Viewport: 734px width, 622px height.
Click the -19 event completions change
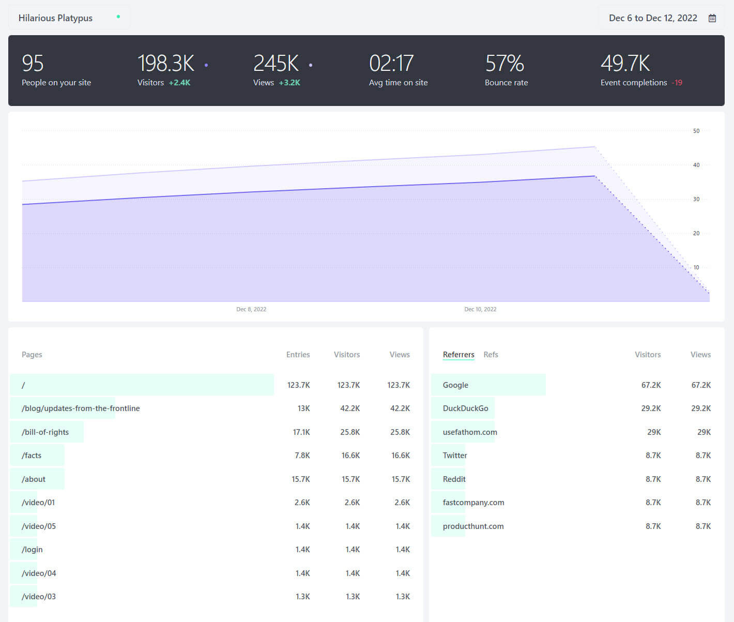point(677,83)
